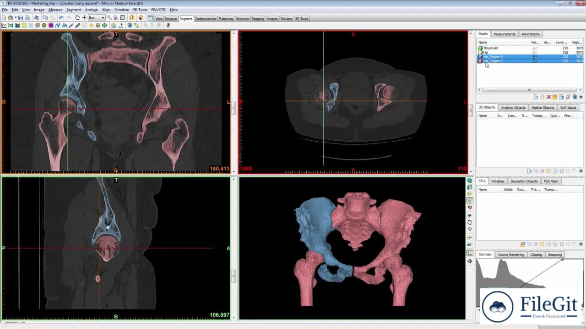
Task: Open the STLs actions round dropdown arrow
Action: coord(581,244)
